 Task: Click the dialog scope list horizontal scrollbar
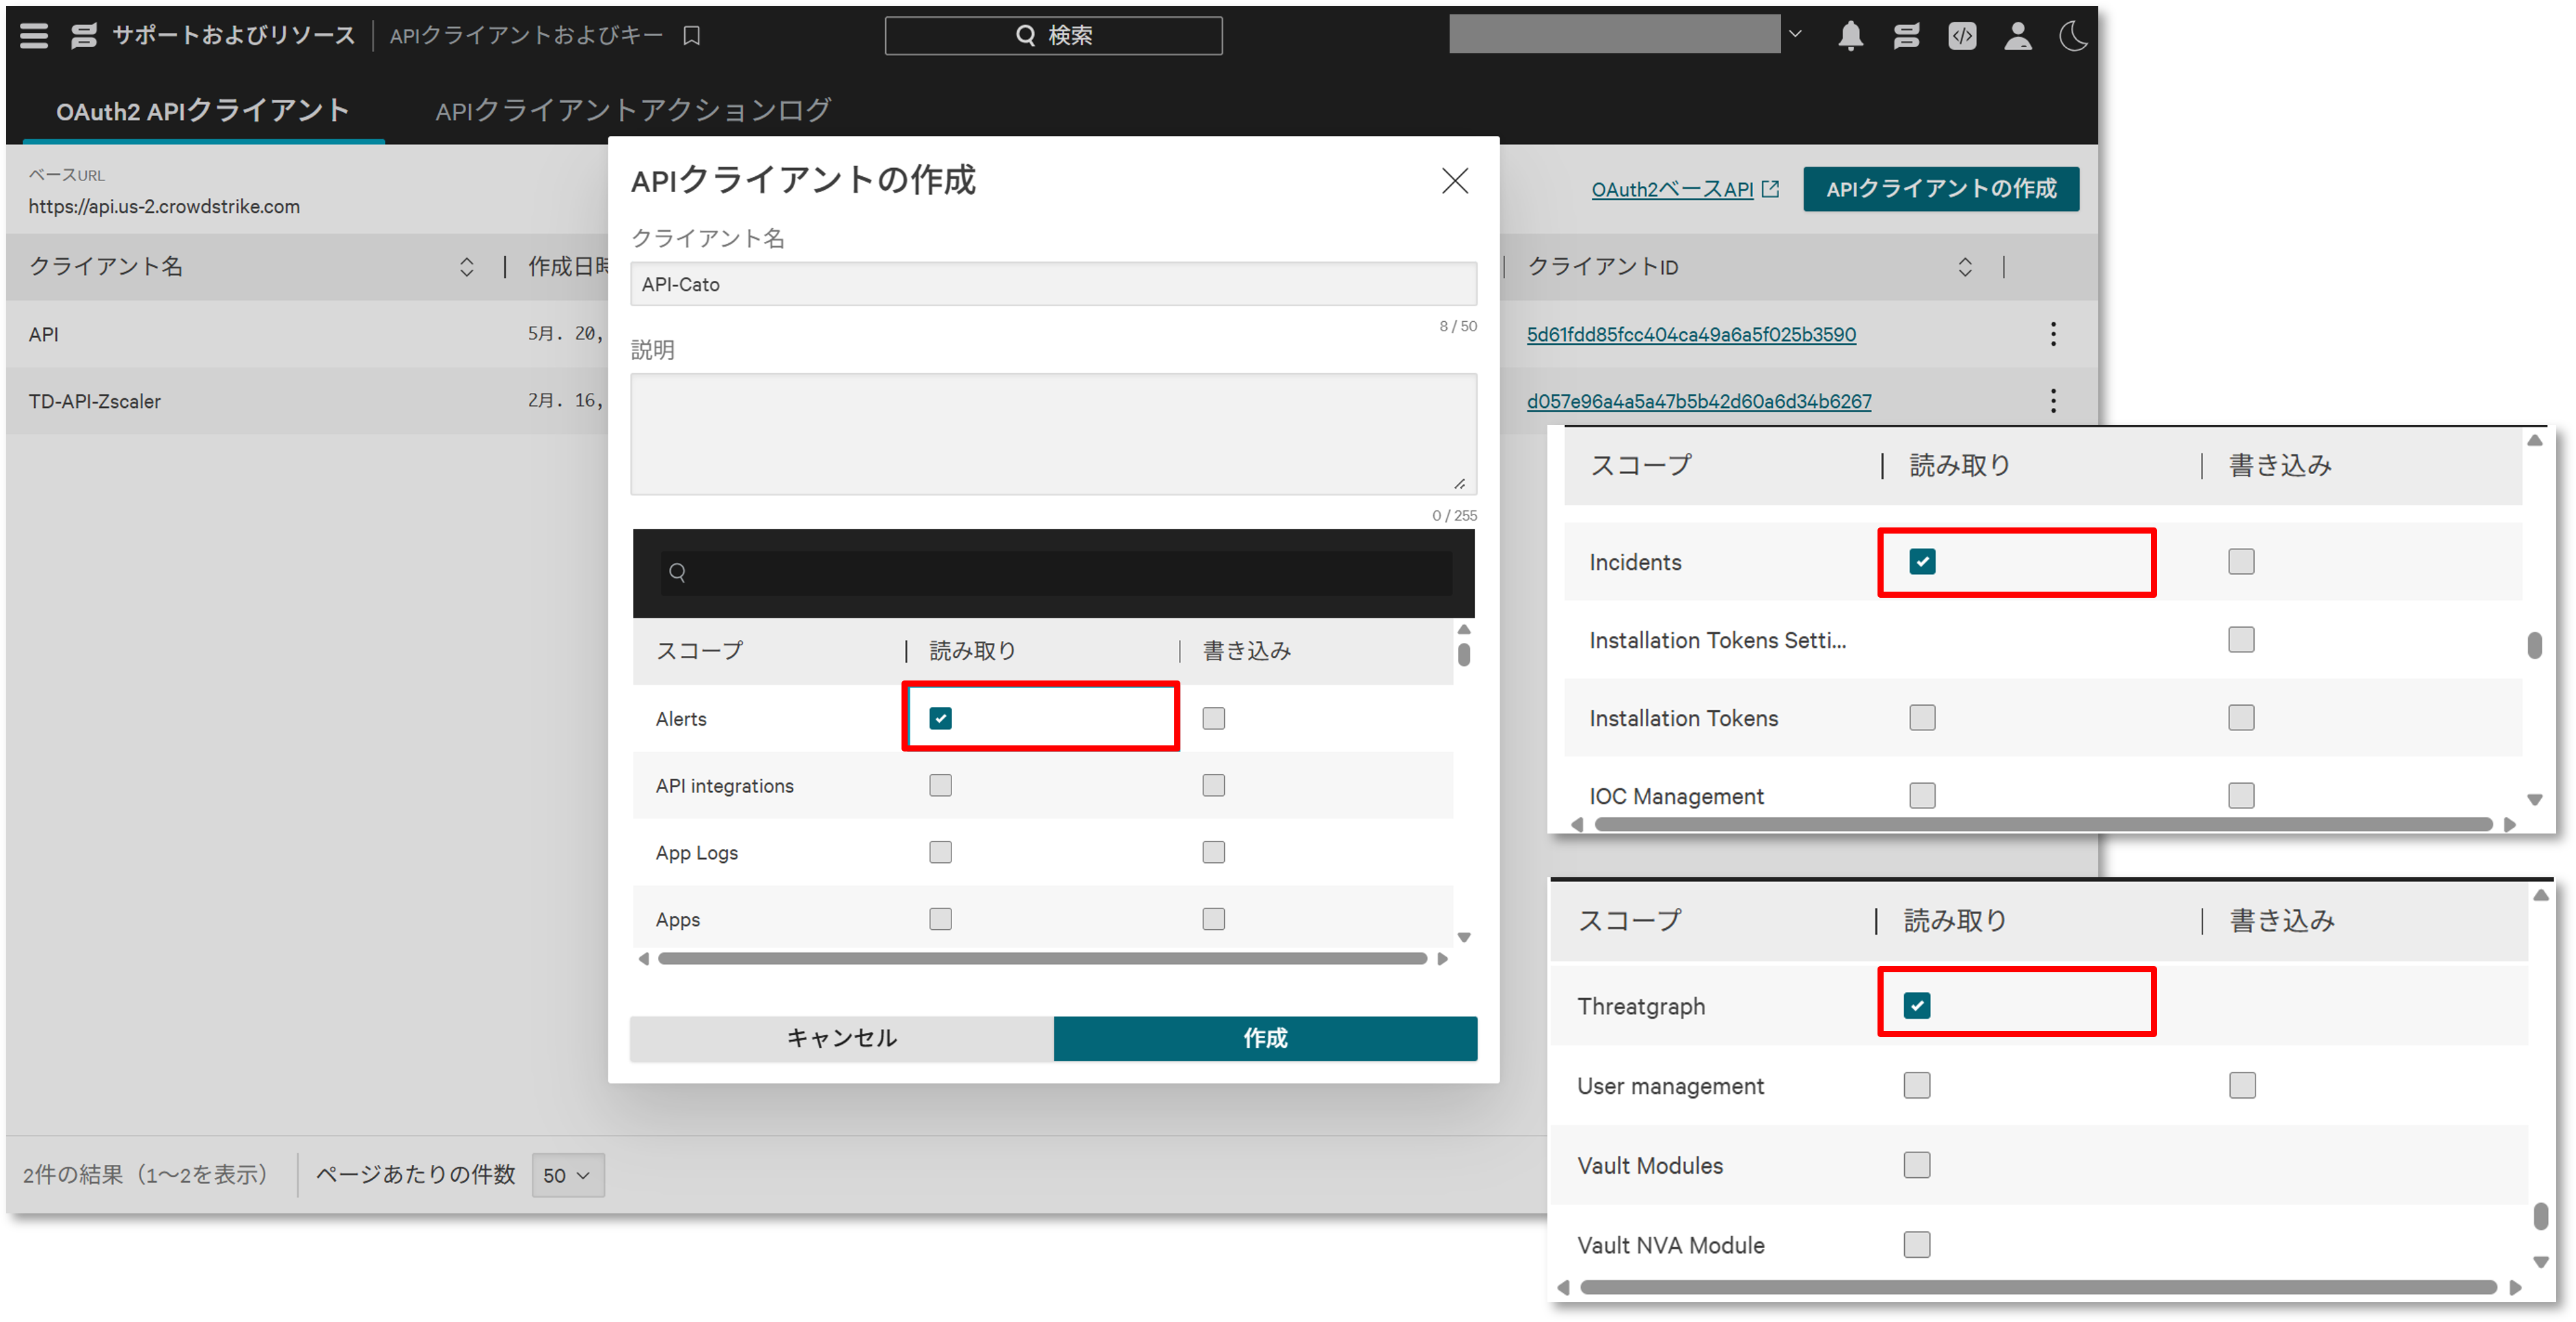tap(1042, 959)
